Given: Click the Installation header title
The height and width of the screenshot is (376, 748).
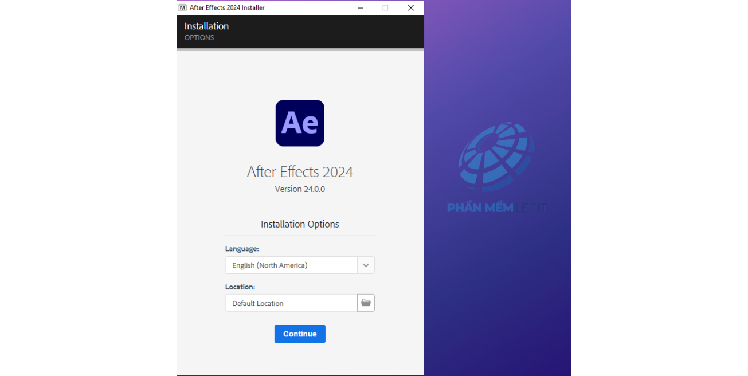Looking at the screenshot, I should click(x=206, y=26).
